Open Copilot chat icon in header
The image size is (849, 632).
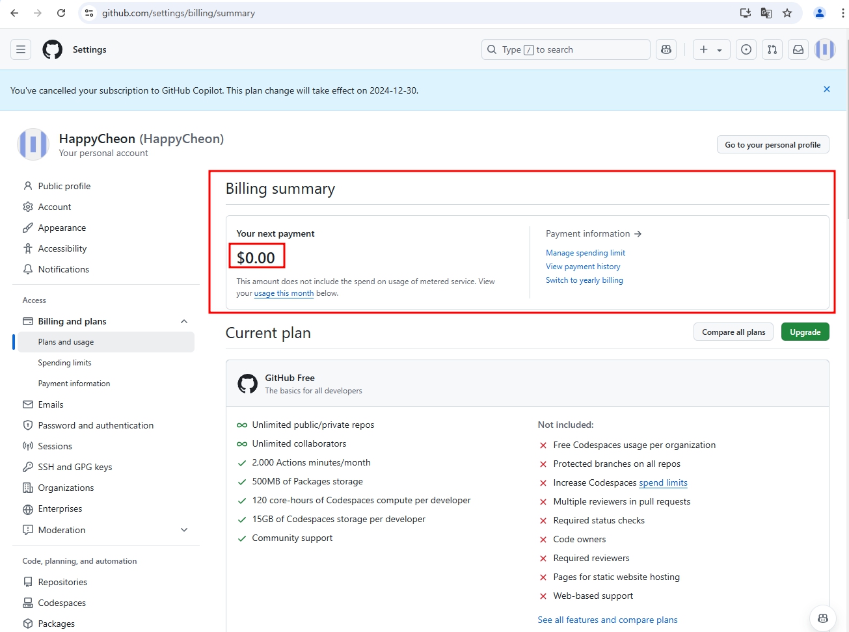tap(666, 49)
